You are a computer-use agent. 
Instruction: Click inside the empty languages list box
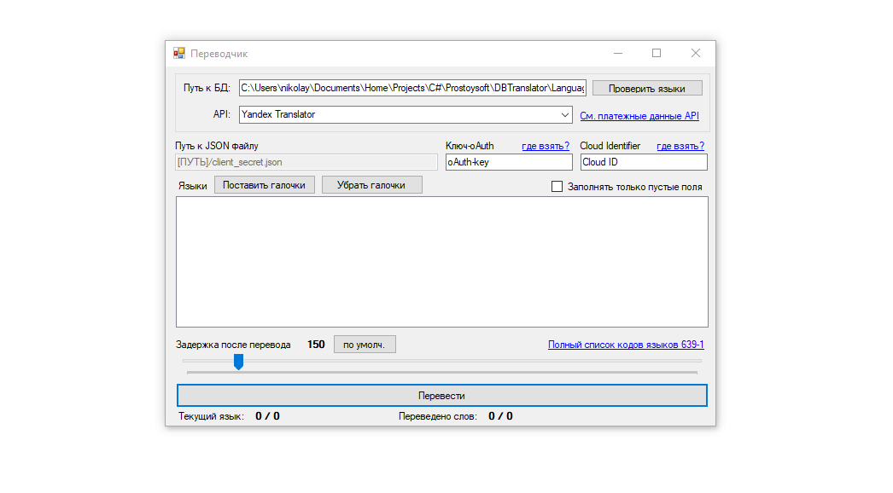click(441, 262)
